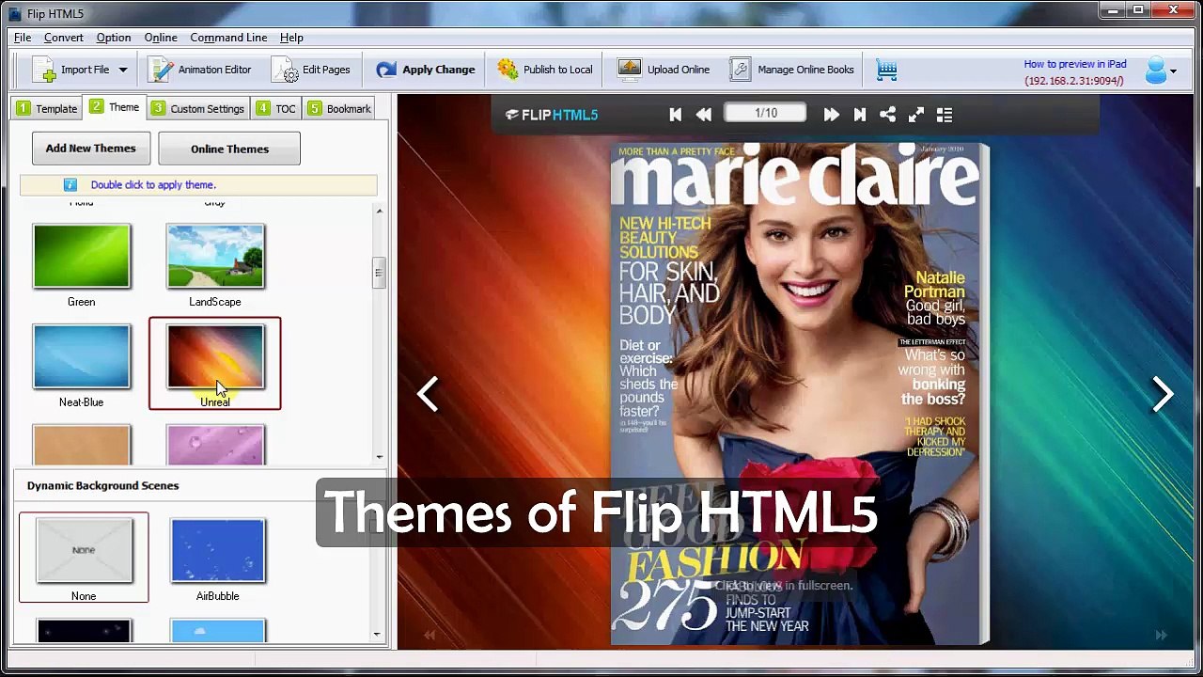Select the purple theme thumbnail below Unreal

[215, 445]
